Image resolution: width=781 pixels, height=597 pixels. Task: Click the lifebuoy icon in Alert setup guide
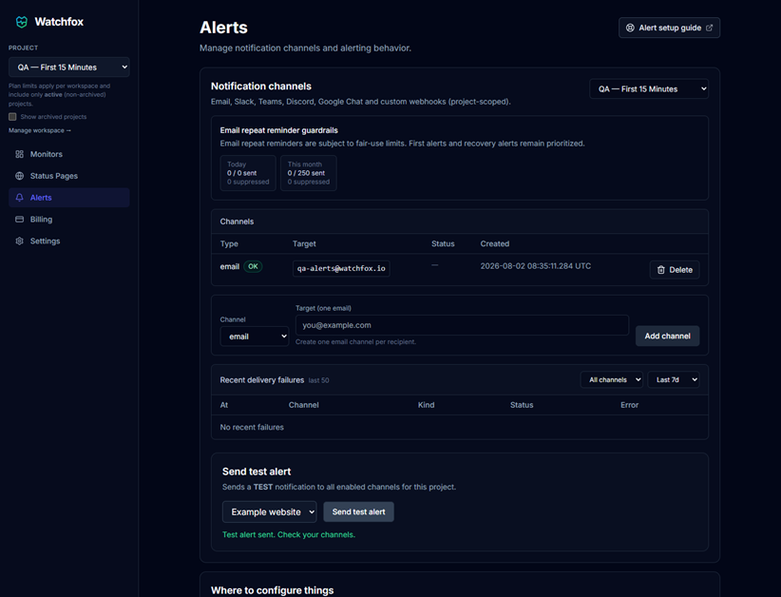coord(630,28)
